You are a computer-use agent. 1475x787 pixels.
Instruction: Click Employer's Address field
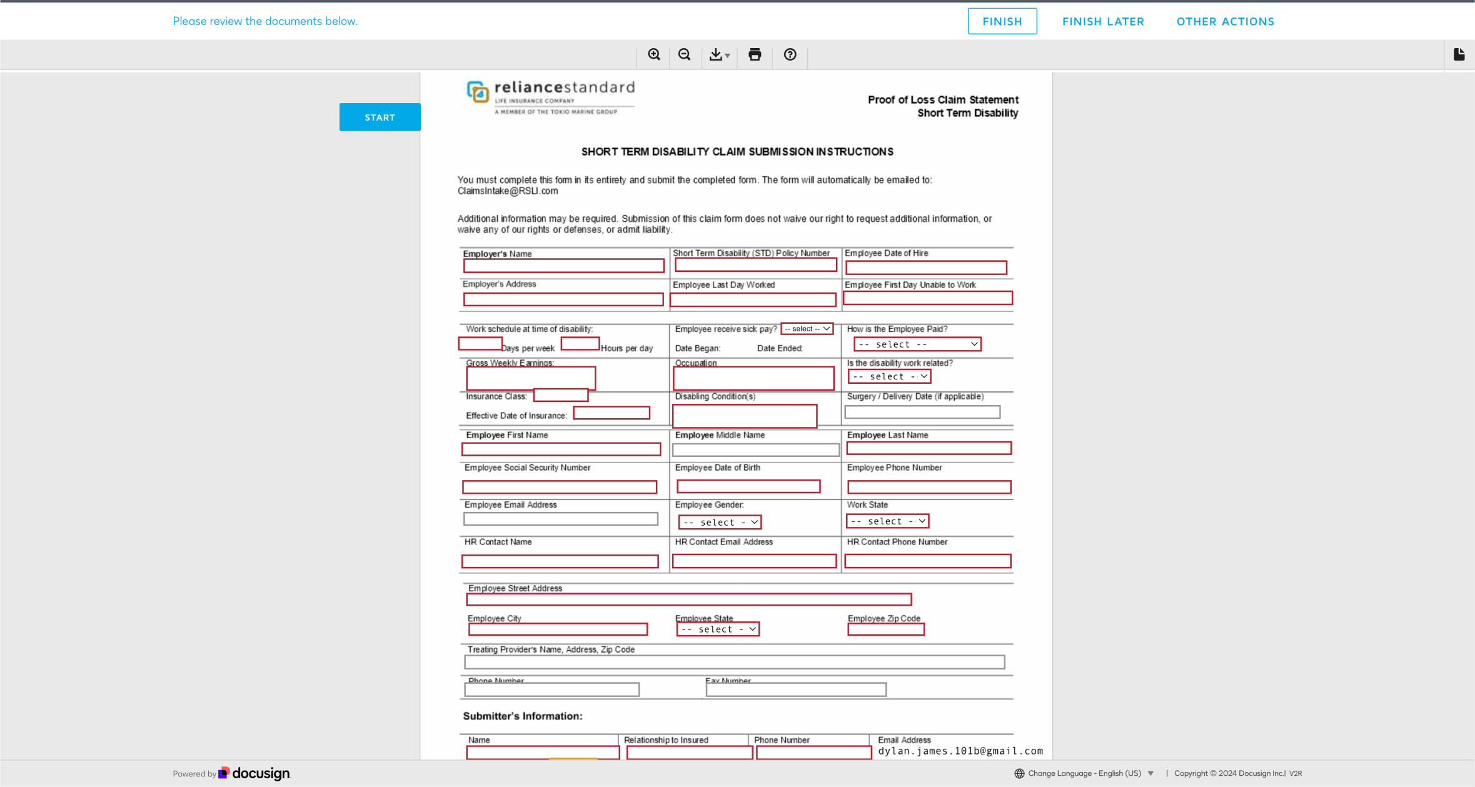pos(563,299)
